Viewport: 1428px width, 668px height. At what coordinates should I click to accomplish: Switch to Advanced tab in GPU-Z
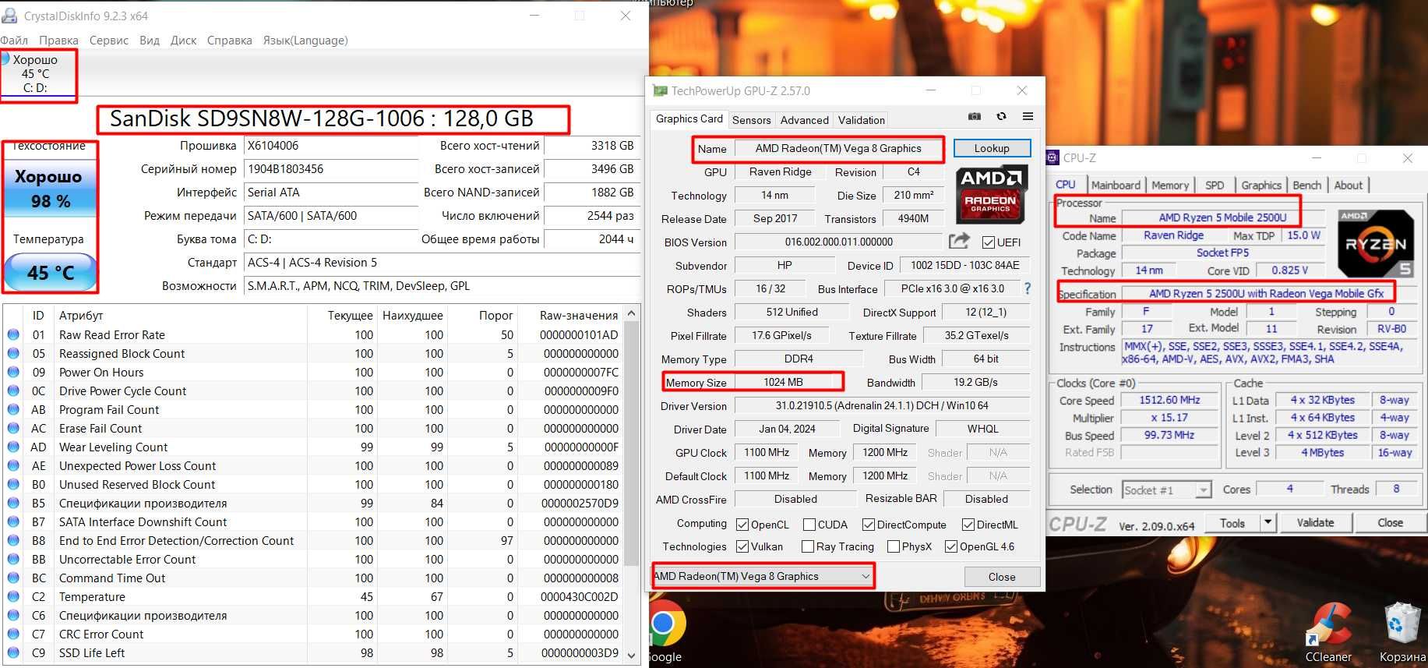[x=805, y=120]
